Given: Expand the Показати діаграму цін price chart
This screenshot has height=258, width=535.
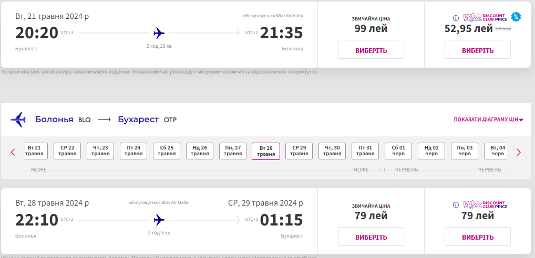Looking at the screenshot, I should [x=488, y=120].
